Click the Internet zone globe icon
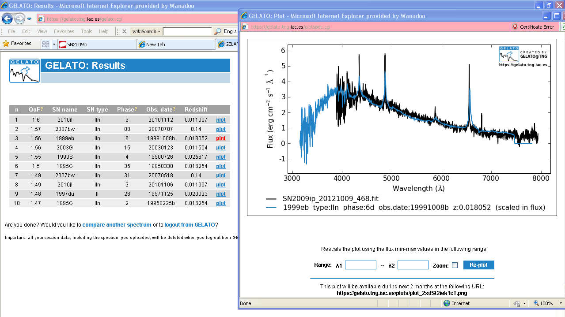The width and height of the screenshot is (565, 317). 447,303
